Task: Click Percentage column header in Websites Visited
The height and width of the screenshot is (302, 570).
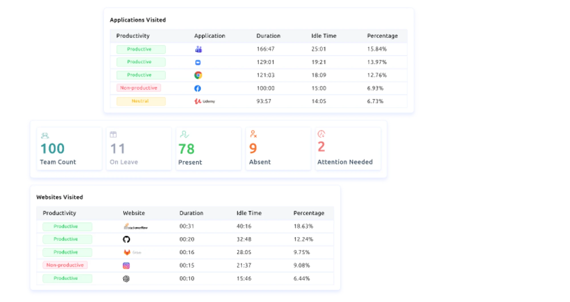Action: point(309,213)
